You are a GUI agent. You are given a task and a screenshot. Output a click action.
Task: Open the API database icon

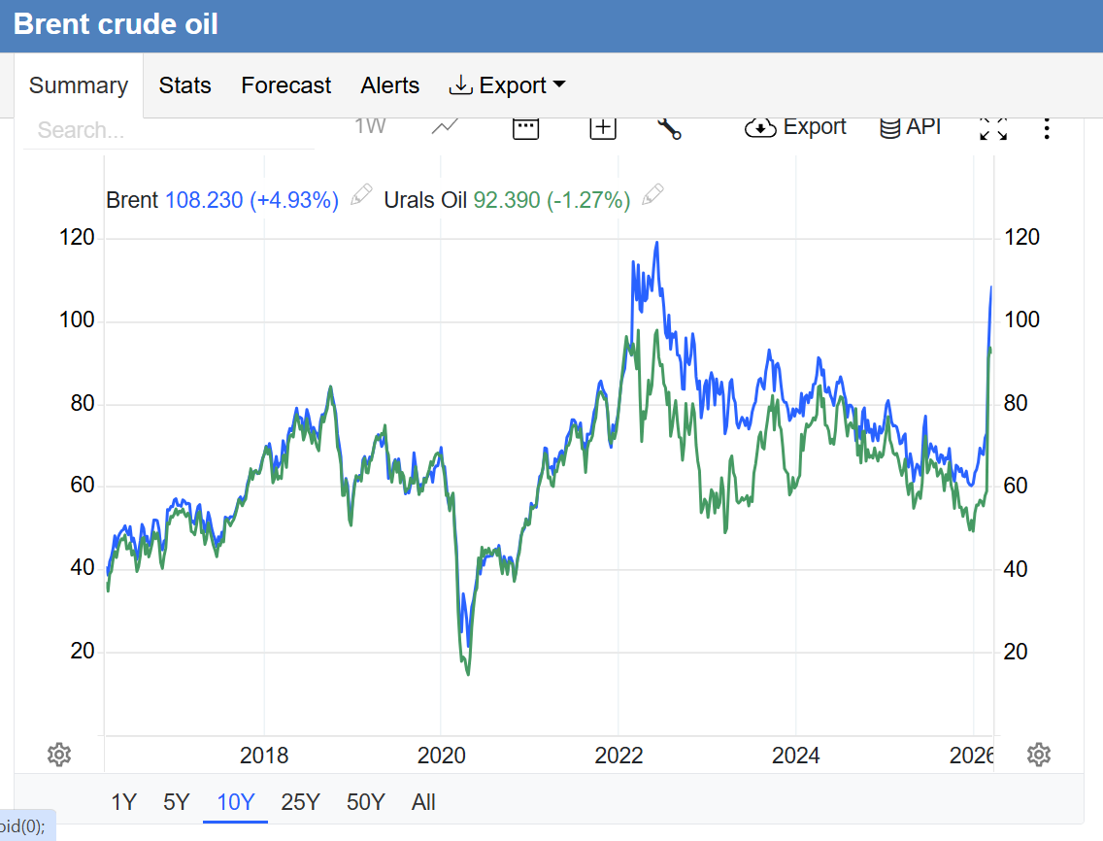pos(910,127)
